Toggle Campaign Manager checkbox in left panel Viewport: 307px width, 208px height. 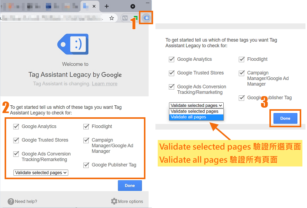tap(86, 140)
